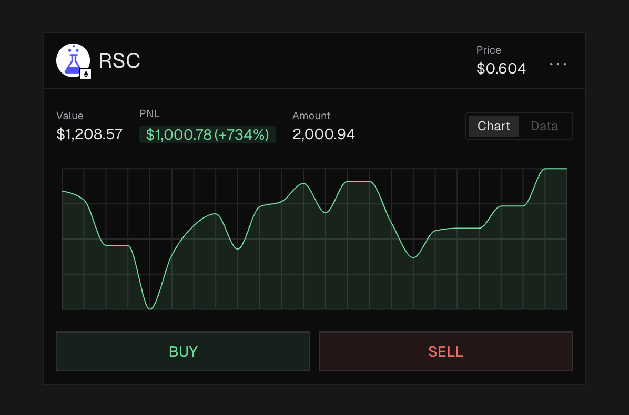Click the Price label in header
Screen dimensions: 629x415
(488, 50)
